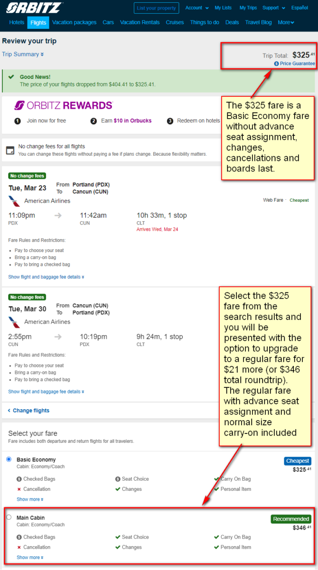This screenshot has height=570, width=318.
Task: Open the Price Guarantee link
Action: [298, 64]
